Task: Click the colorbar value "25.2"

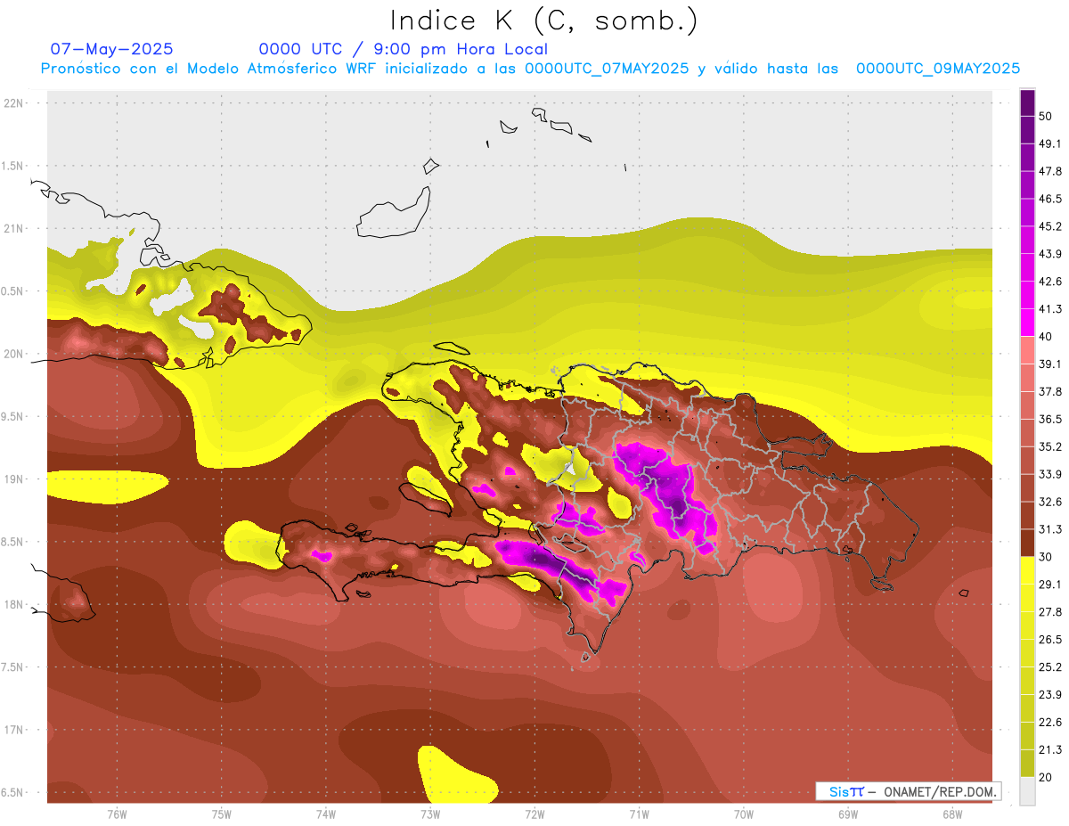Action: [x=1050, y=667]
